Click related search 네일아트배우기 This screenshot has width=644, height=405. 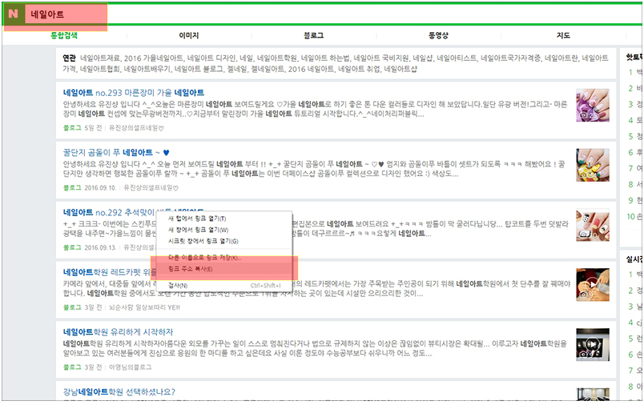tap(147, 69)
